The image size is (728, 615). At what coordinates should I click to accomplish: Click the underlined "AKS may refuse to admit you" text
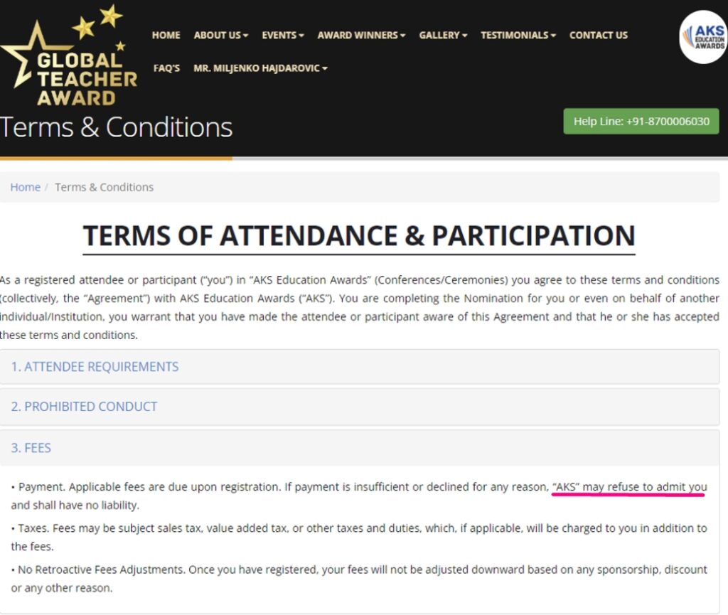tap(629, 487)
